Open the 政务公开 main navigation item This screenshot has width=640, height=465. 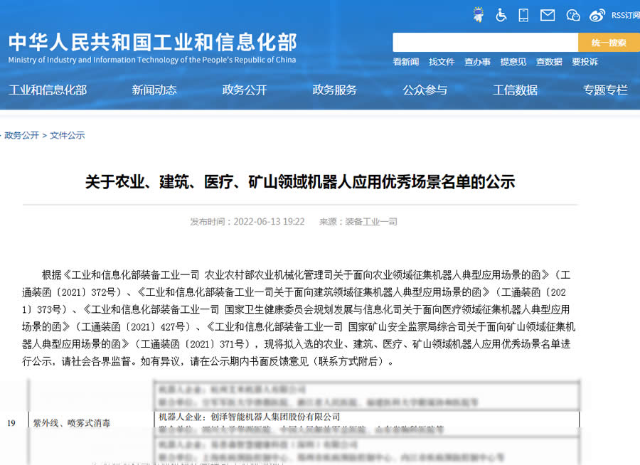tap(245, 90)
